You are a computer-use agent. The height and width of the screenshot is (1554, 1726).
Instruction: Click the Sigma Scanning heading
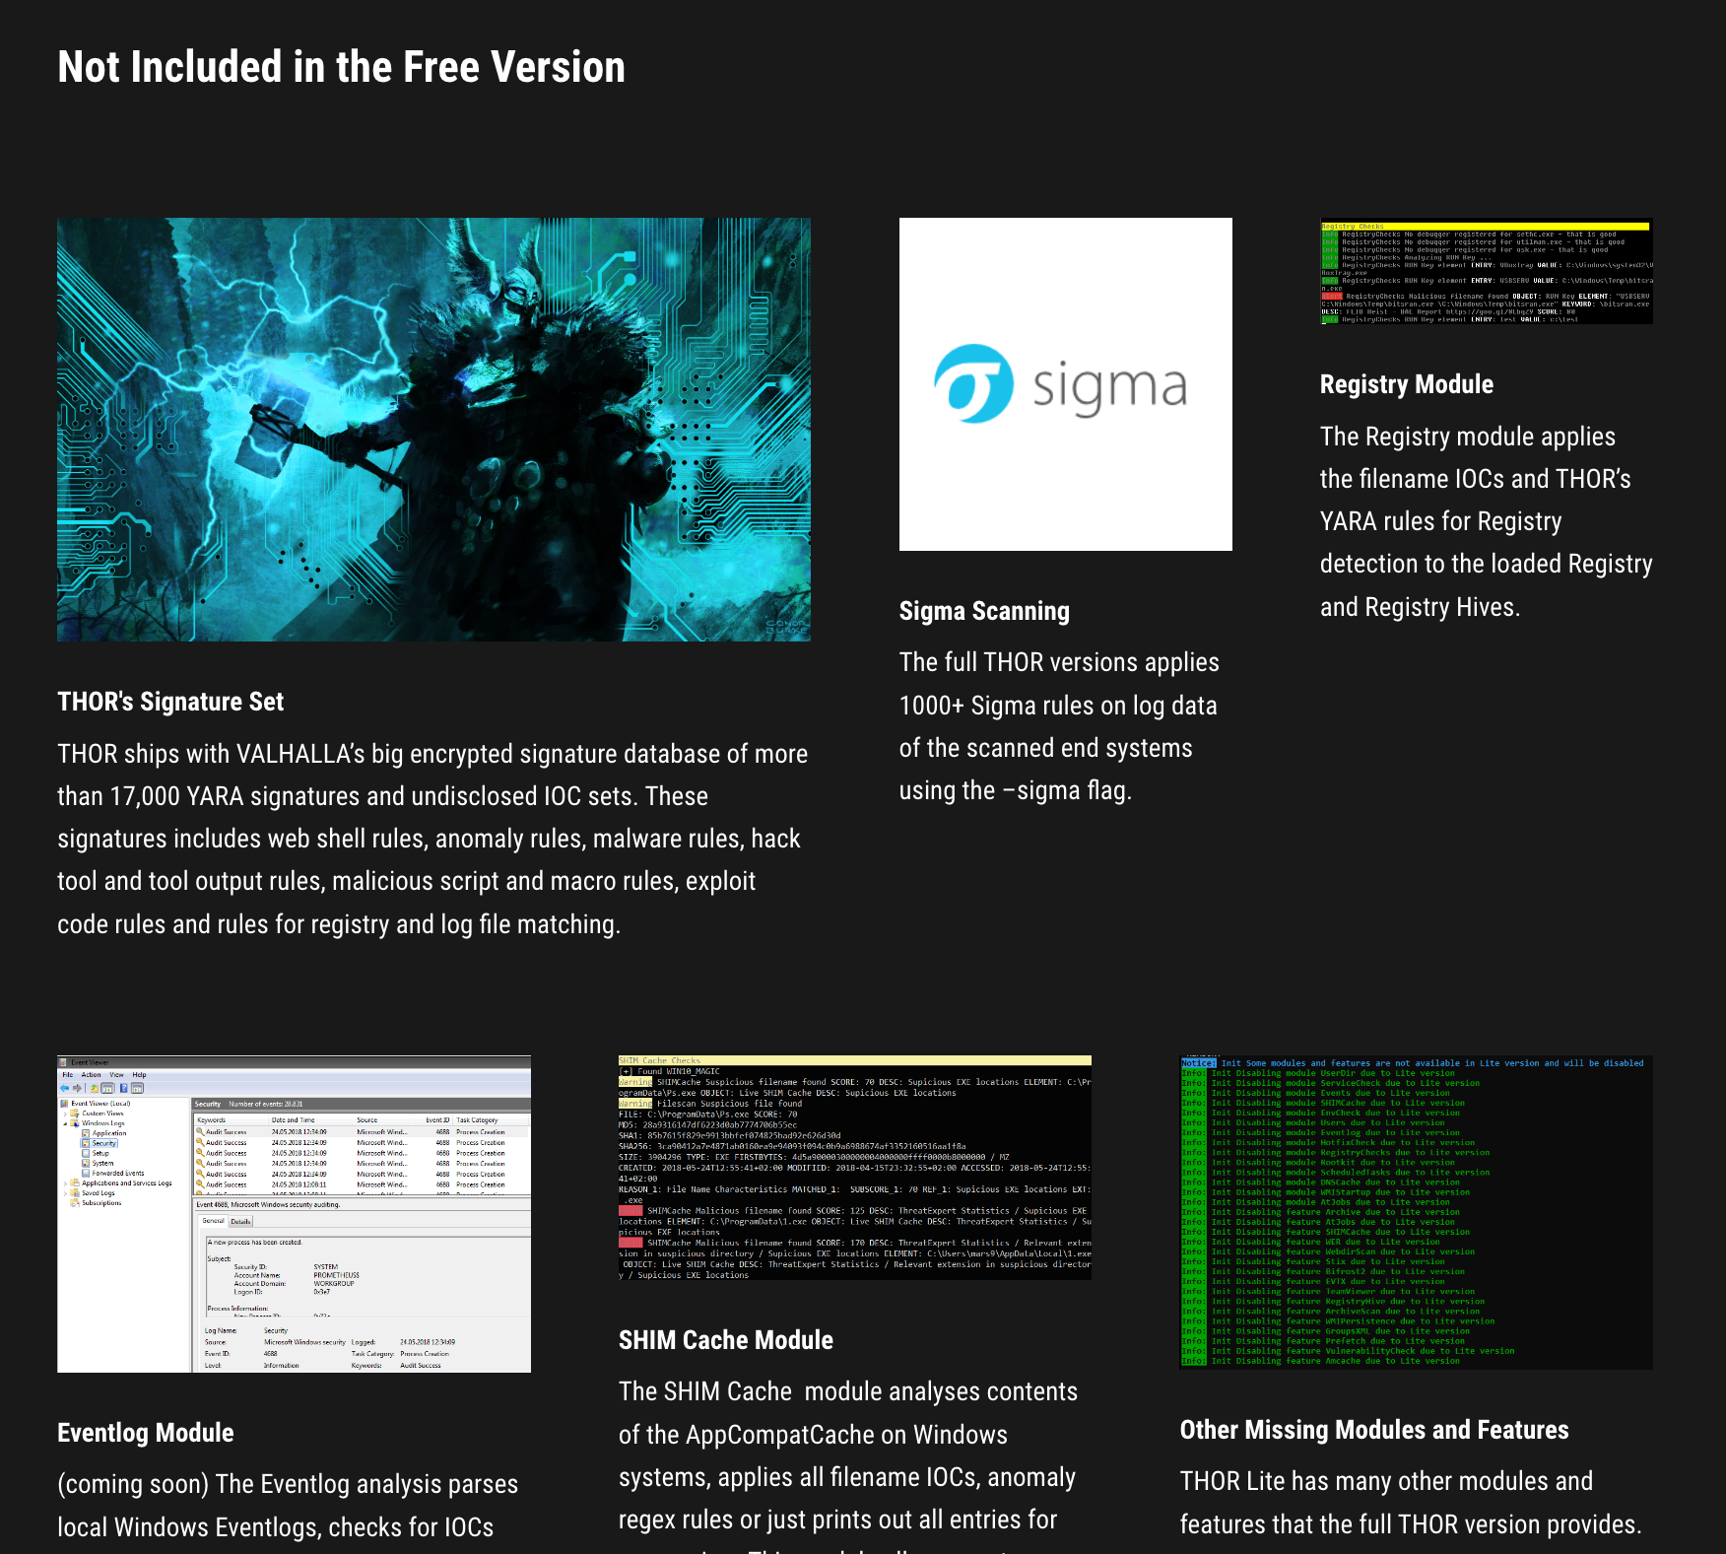983,611
